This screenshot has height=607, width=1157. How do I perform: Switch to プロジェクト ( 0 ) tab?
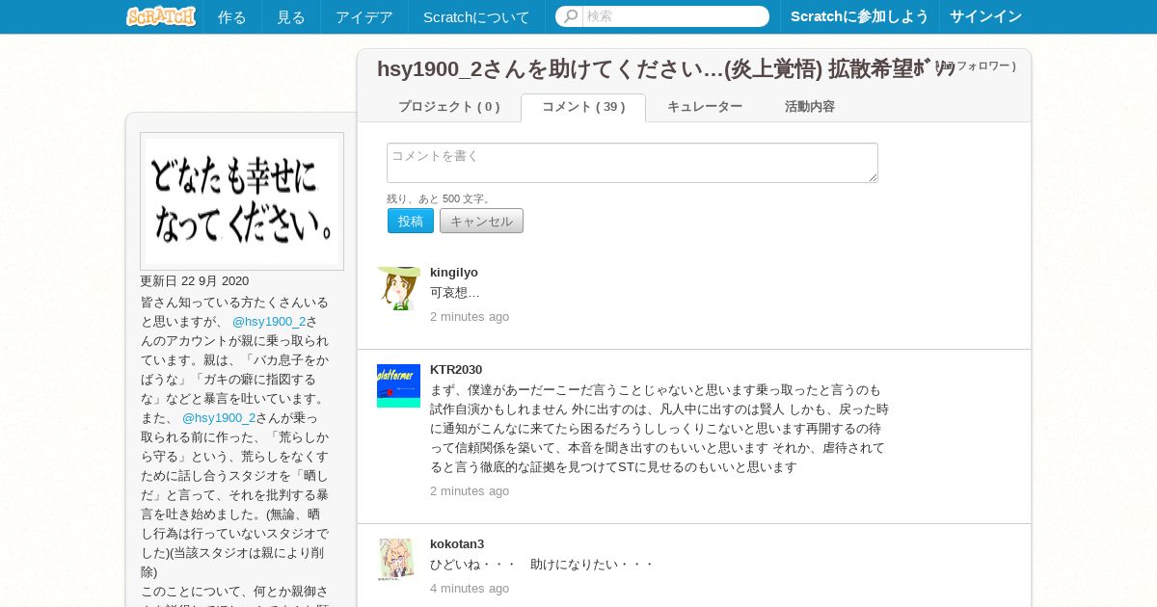[449, 107]
